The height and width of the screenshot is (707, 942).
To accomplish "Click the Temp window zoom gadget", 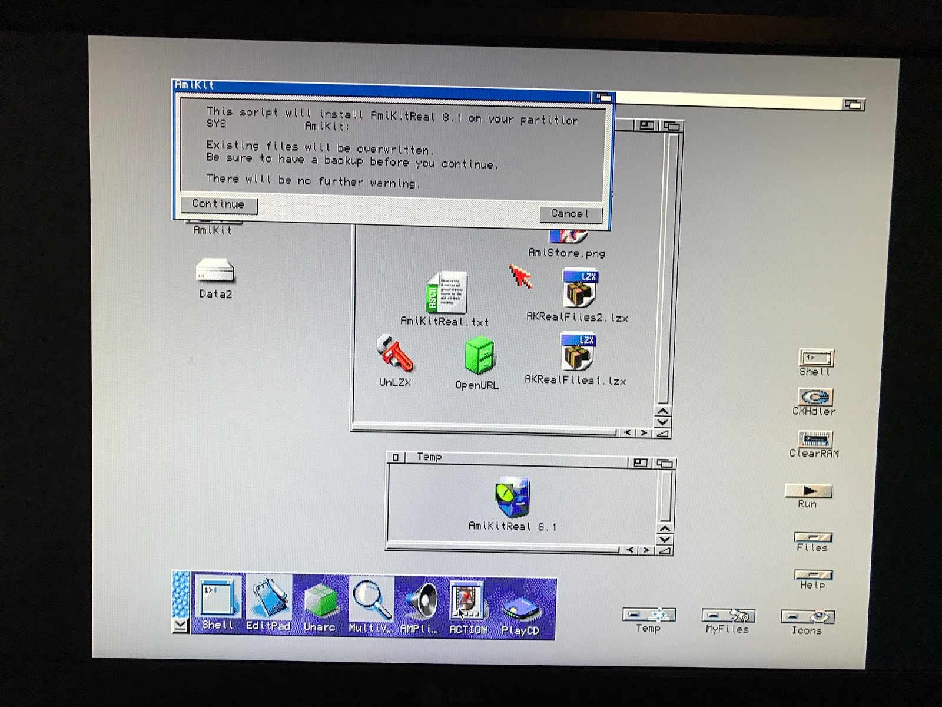I will pyautogui.click(x=641, y=463).
